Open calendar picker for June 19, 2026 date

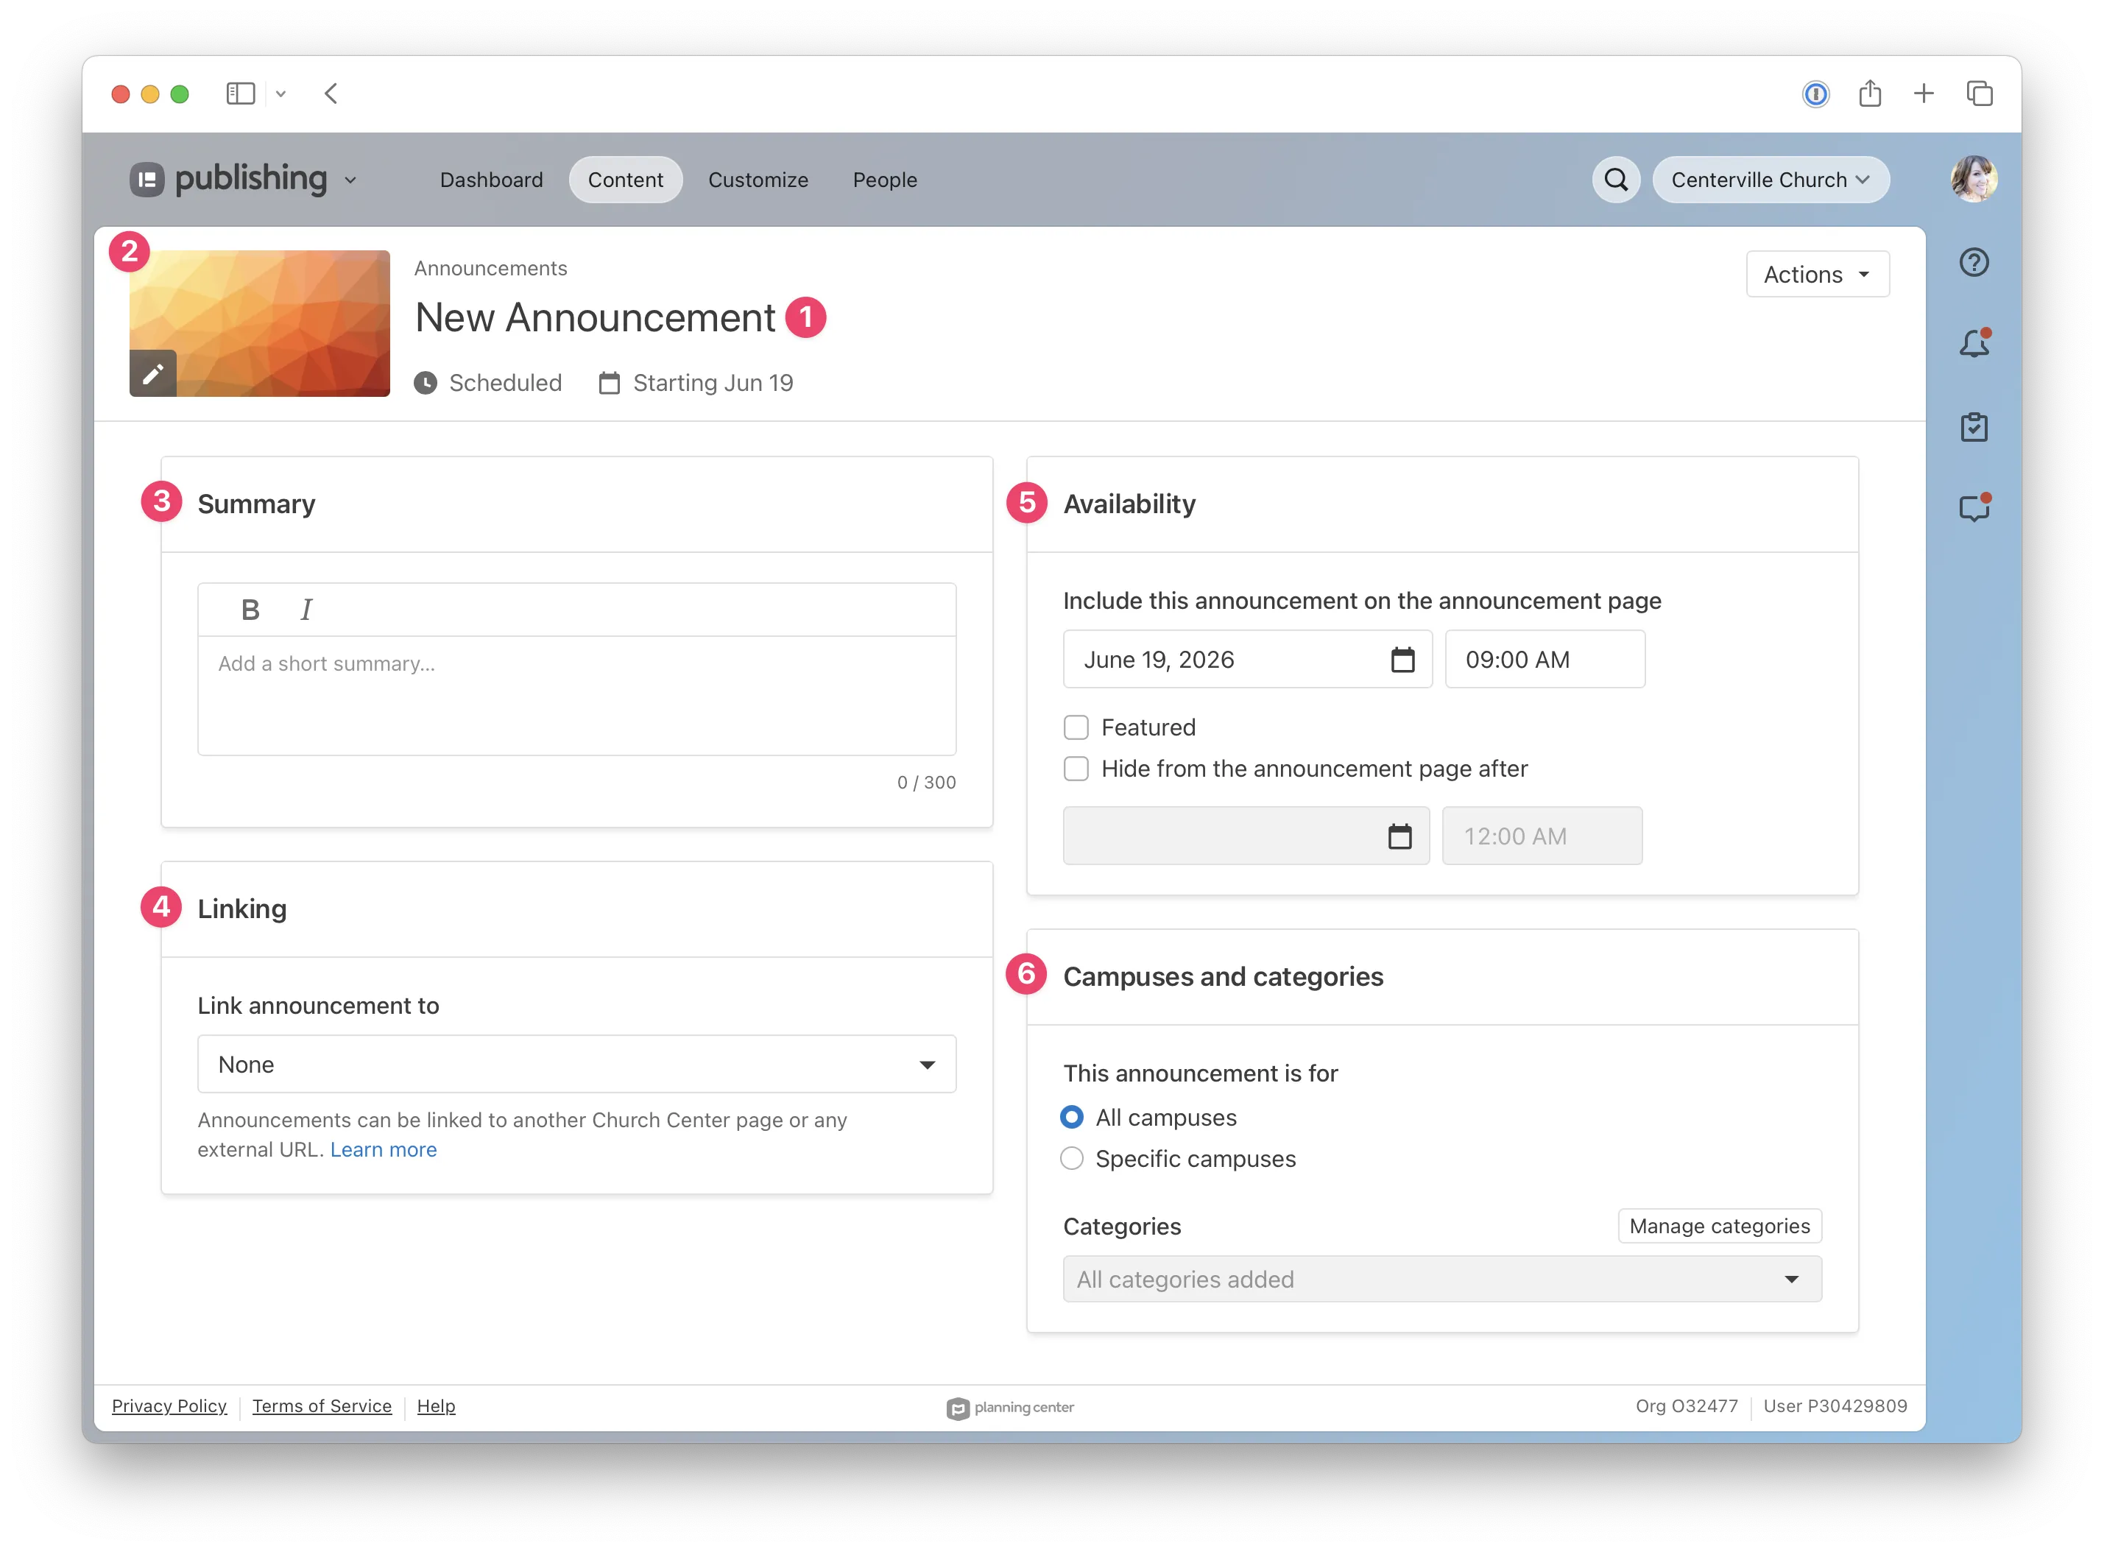[1402, 660]
